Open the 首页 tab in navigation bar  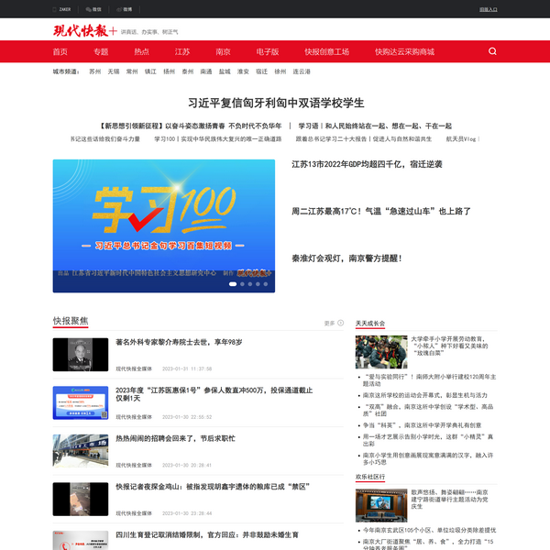(60, 51)
